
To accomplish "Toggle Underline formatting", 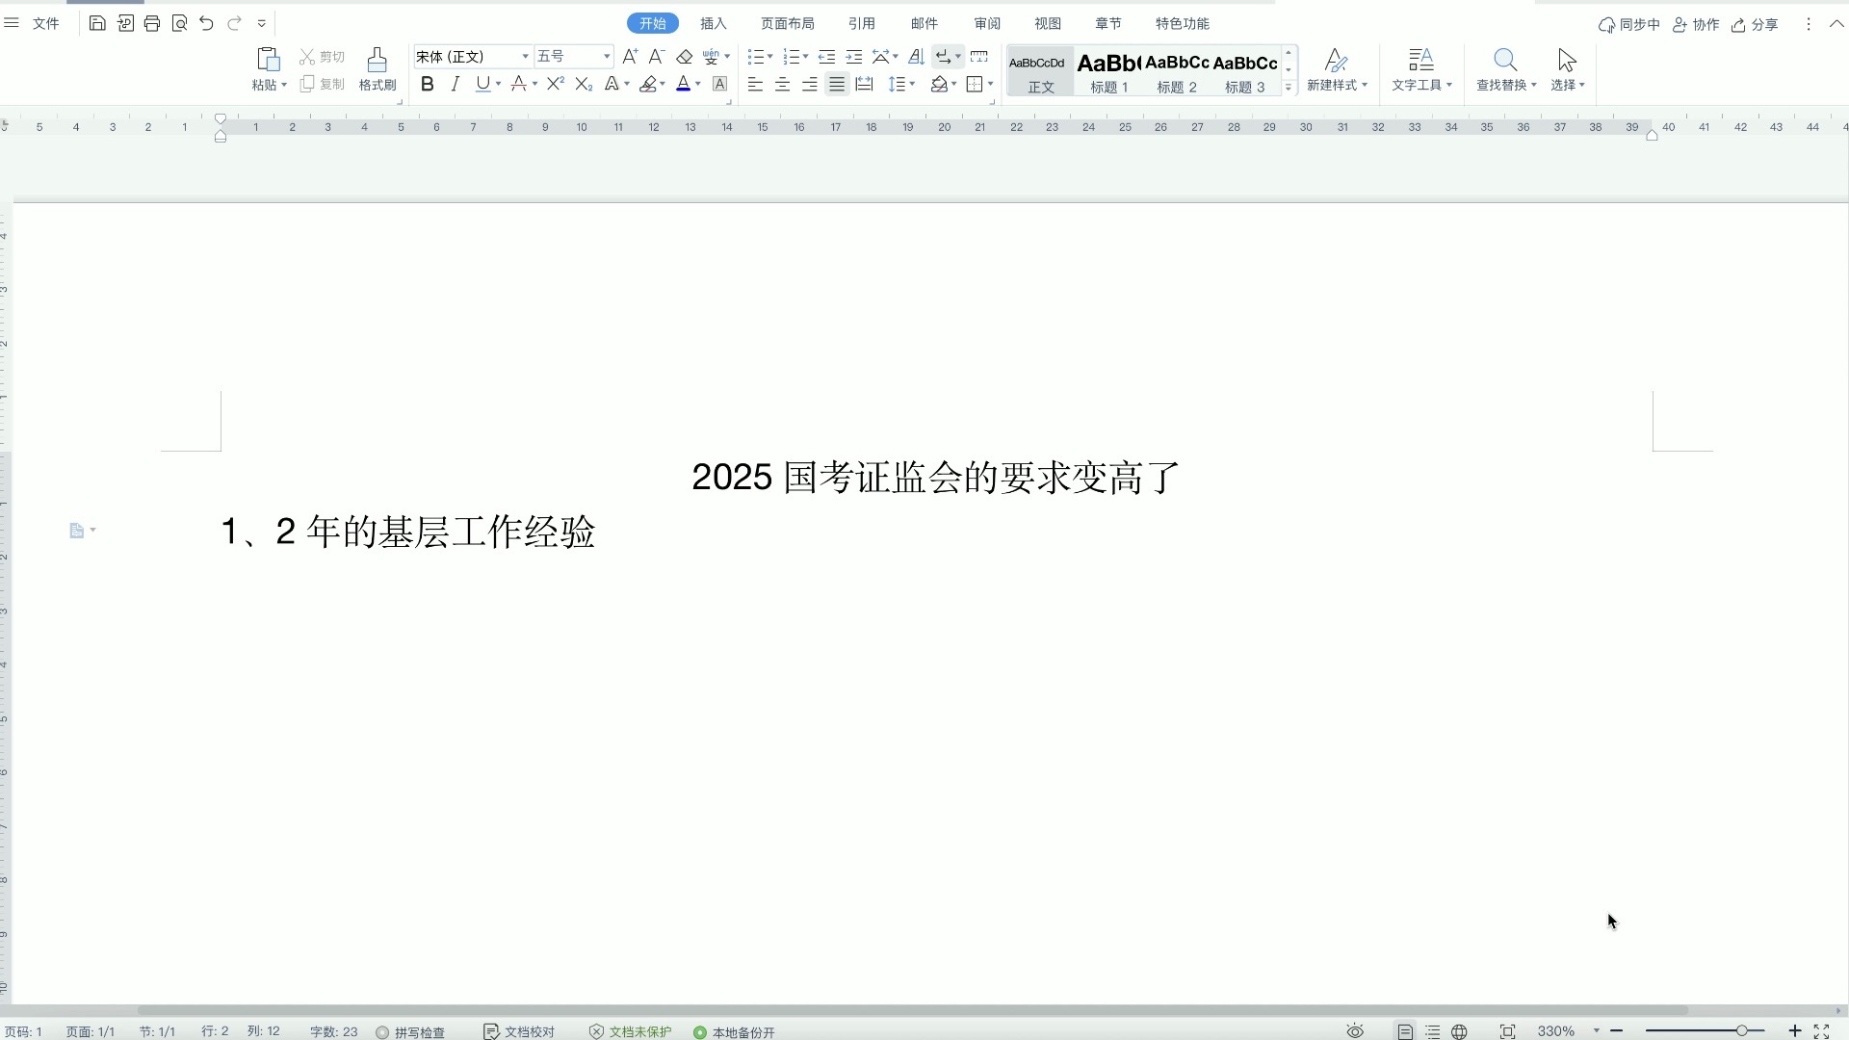I will 482,84.
